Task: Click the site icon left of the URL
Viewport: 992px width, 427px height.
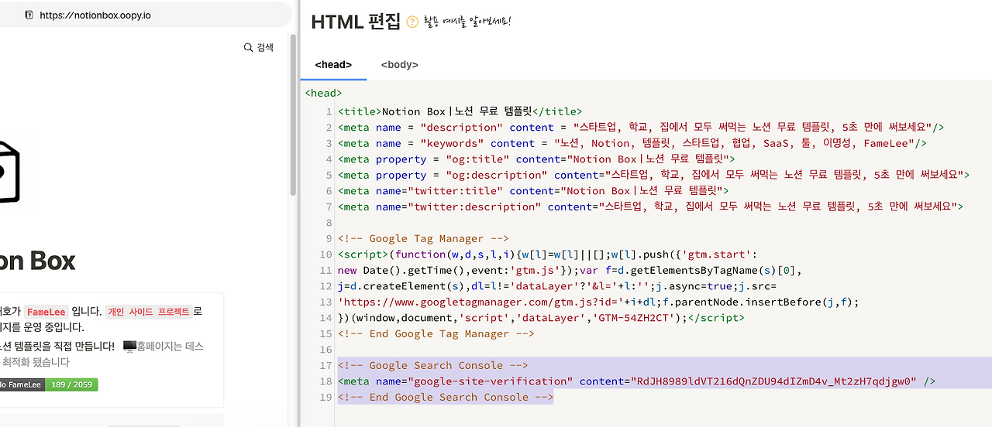Action: [29, 15]
